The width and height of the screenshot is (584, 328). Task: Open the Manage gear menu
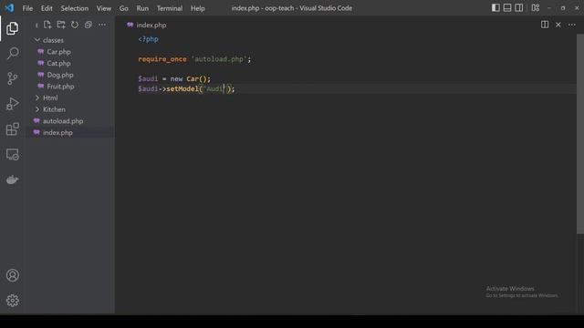tap(12, 301)
